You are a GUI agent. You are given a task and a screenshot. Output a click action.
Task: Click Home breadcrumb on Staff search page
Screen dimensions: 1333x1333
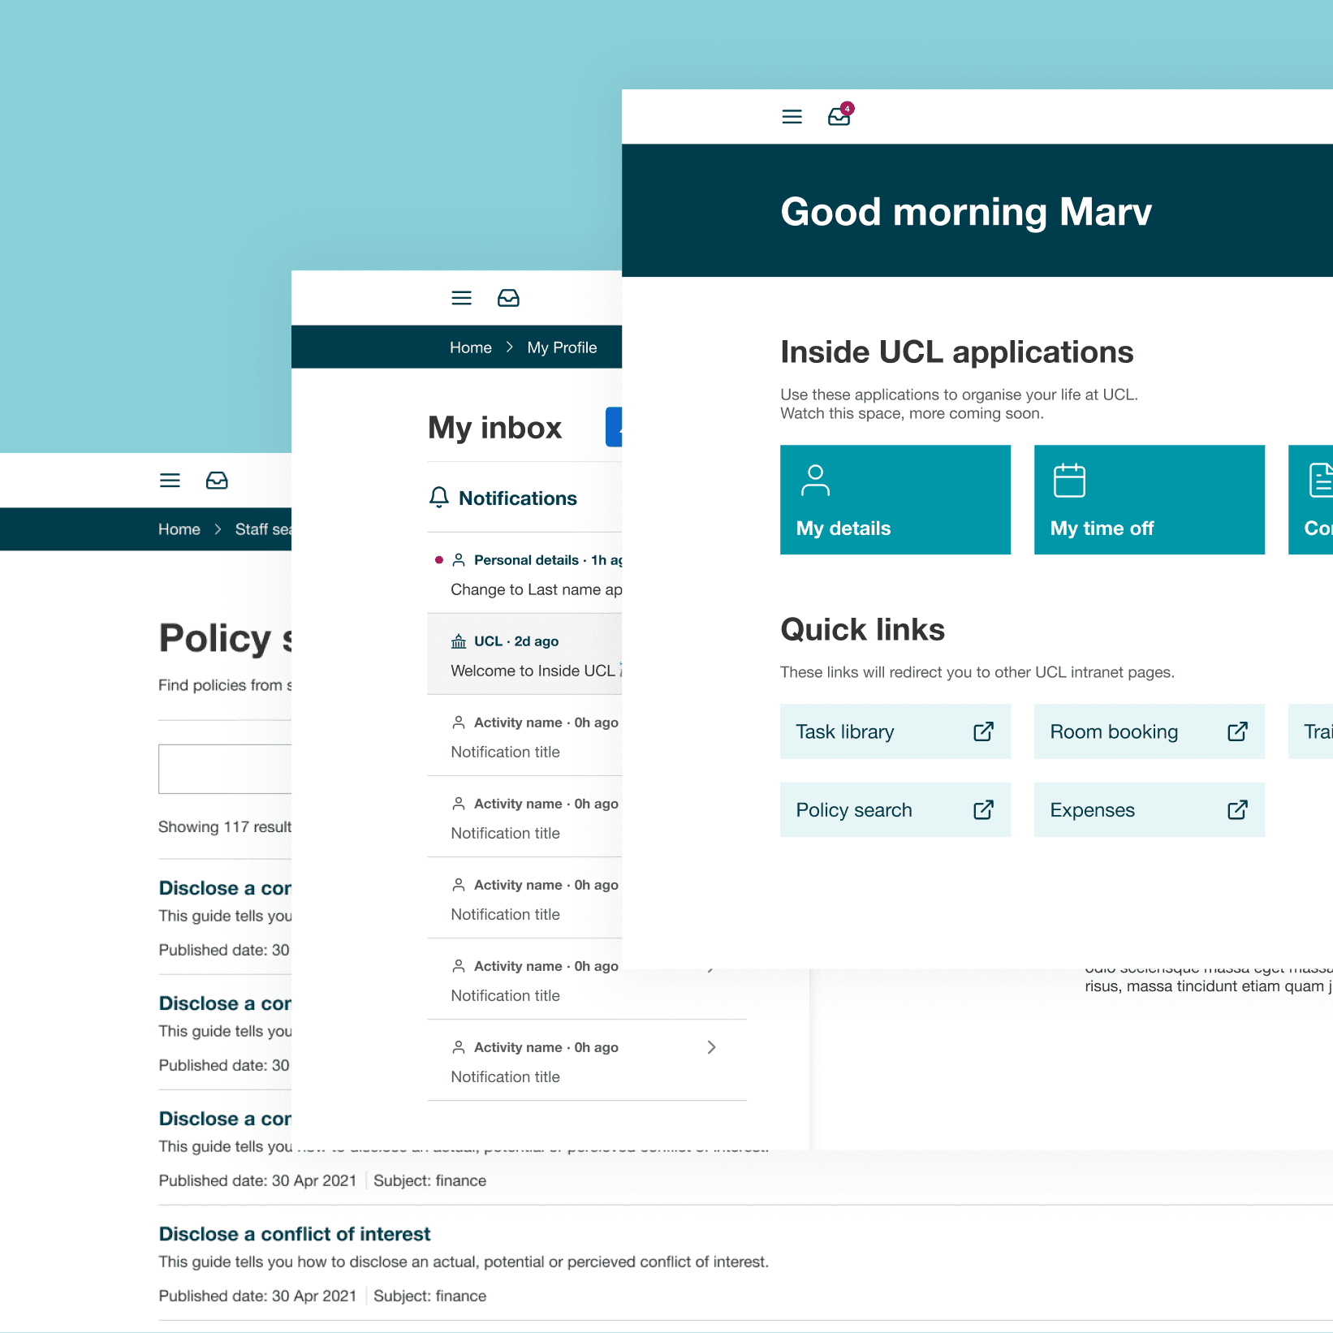[179, 529]
